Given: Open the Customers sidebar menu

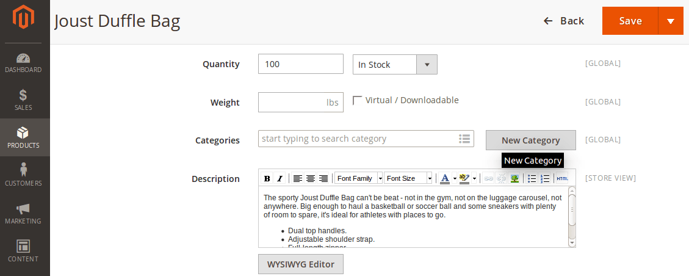Looking at the screenshot, I should click(x=23, y=175).
